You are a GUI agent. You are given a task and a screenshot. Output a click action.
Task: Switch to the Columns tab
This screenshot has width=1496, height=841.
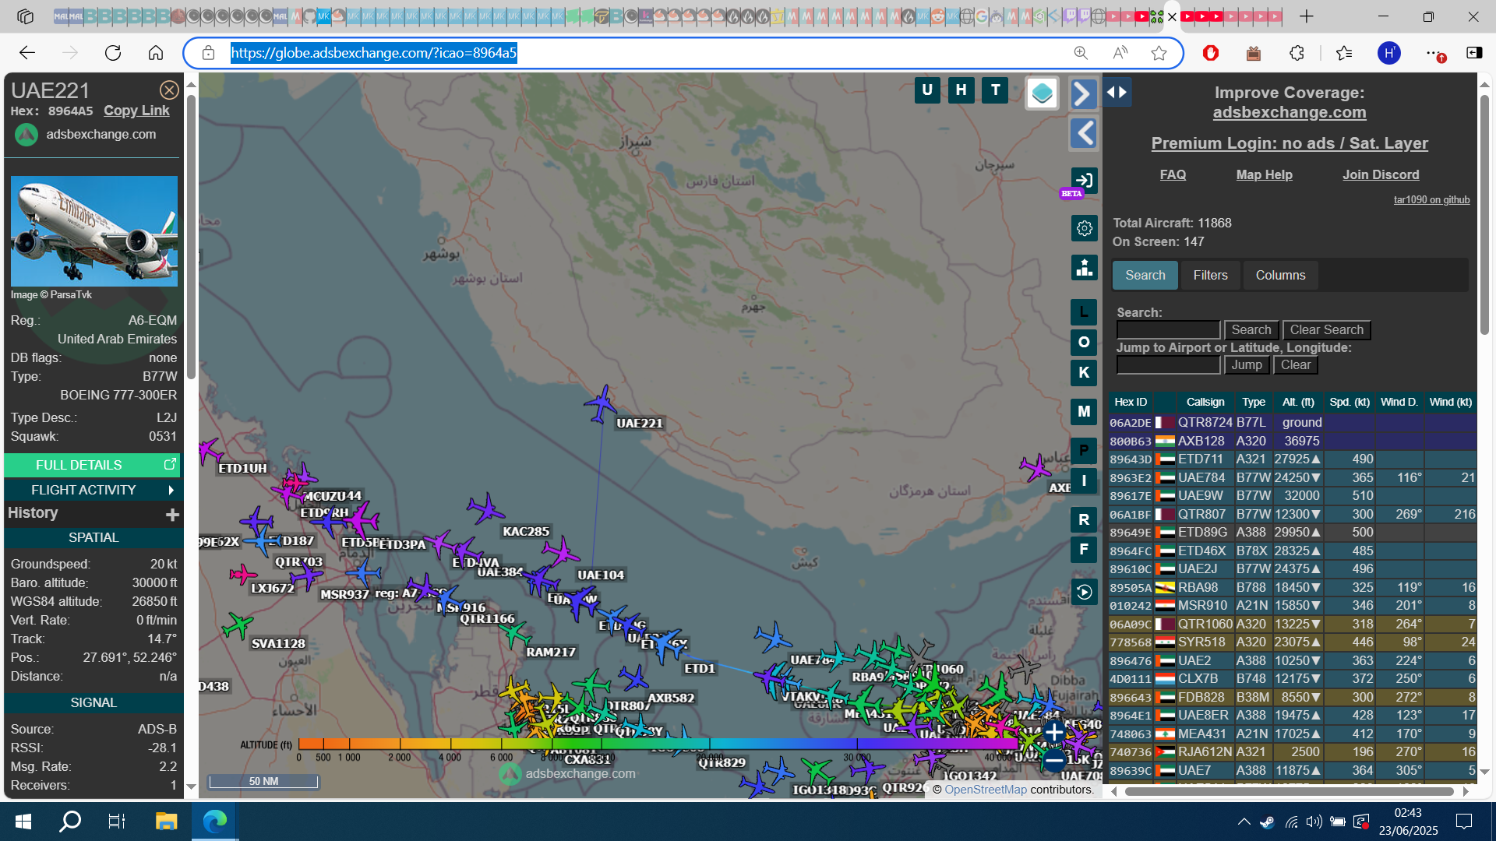1280,275
